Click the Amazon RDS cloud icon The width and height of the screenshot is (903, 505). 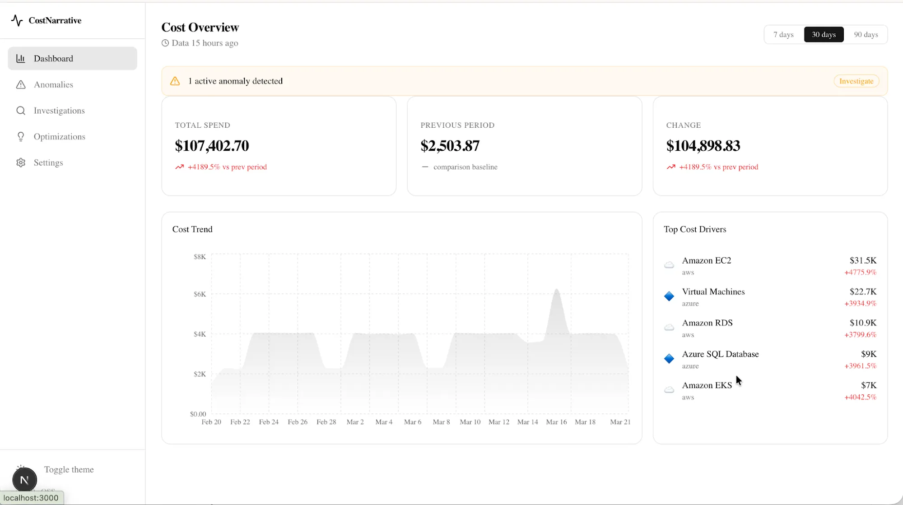click(669, 327)
